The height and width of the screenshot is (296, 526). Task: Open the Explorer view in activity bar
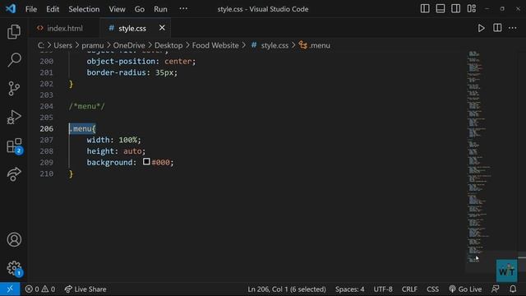(14, 31)
